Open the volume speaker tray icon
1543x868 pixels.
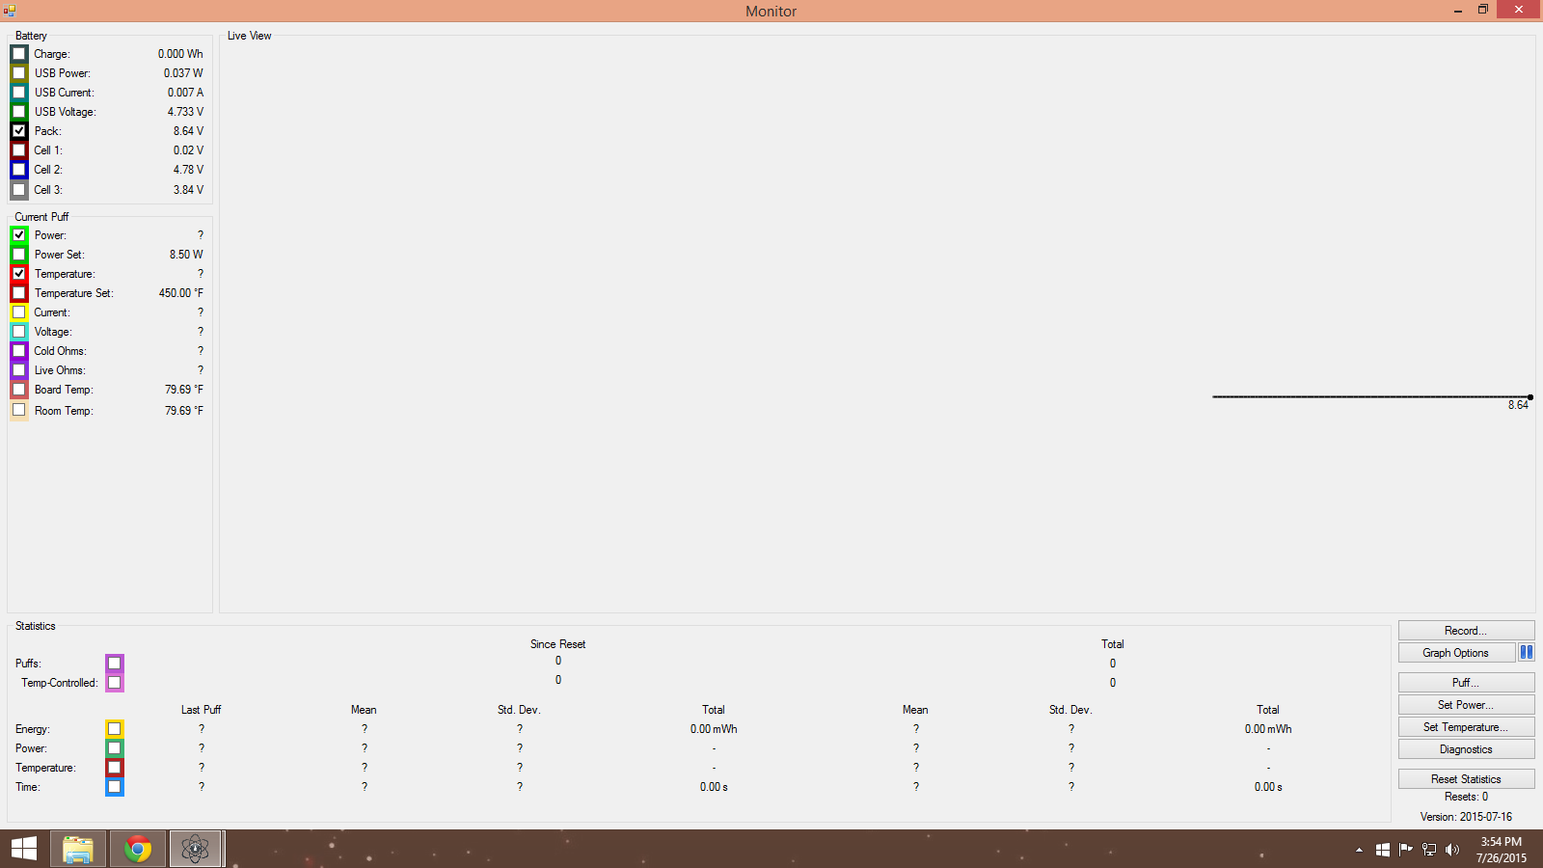[x=1452, y=850]
